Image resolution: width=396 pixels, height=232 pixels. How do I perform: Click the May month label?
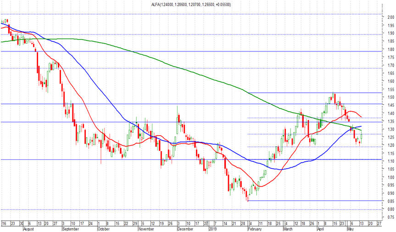pyautogui.click(x=351, y=229)
